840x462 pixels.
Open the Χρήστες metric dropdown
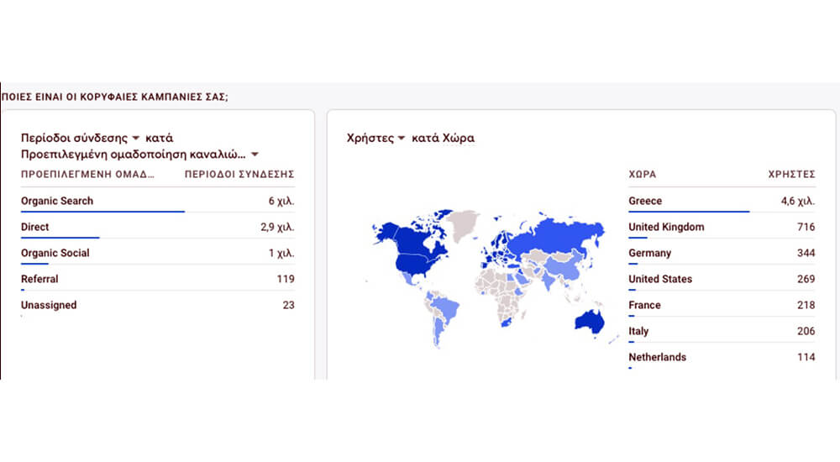pos(375,138)
